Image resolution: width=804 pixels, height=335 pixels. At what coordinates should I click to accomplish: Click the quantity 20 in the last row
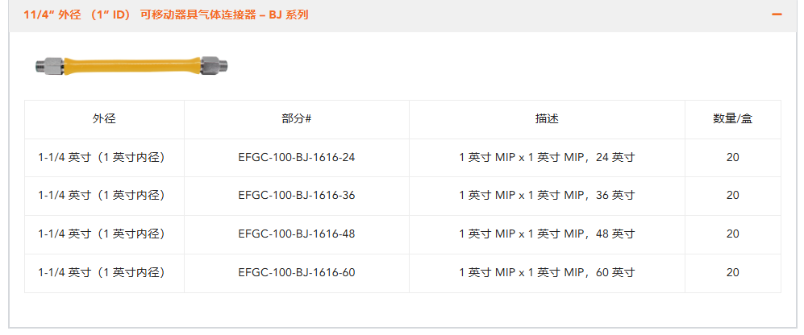coord(733,273)
